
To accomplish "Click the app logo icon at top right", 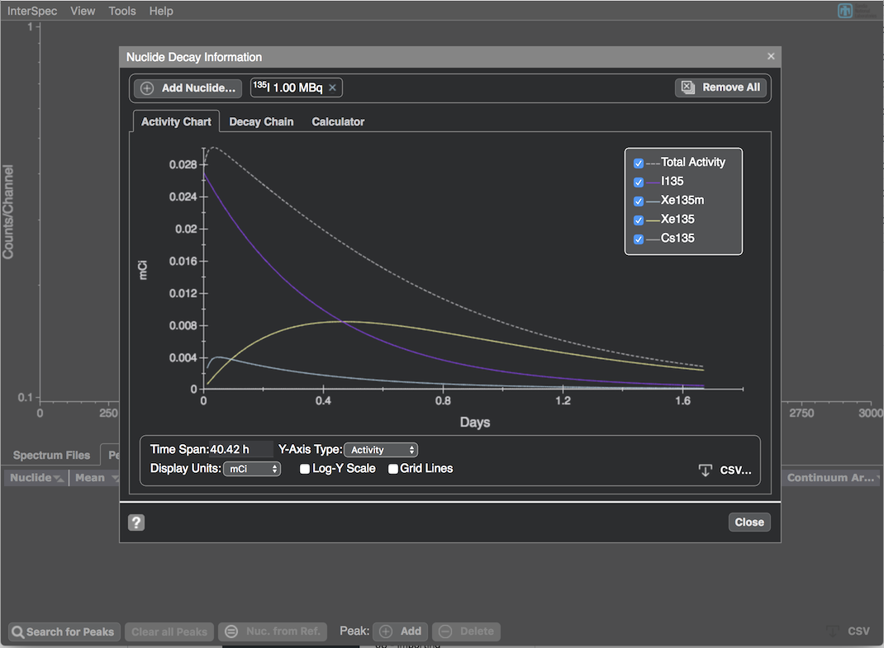I will (844, 11).
